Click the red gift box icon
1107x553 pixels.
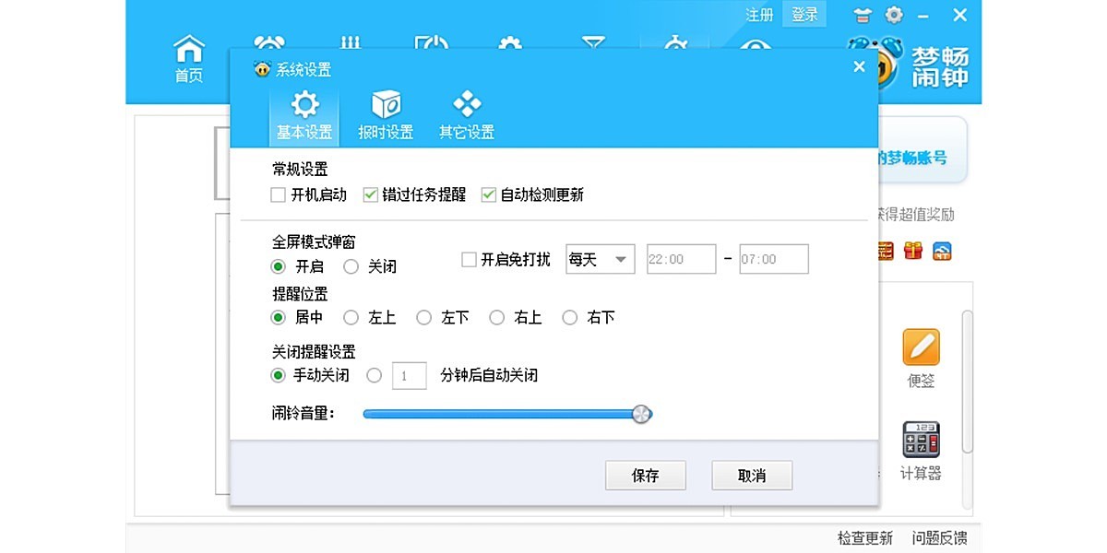point(912,250)
